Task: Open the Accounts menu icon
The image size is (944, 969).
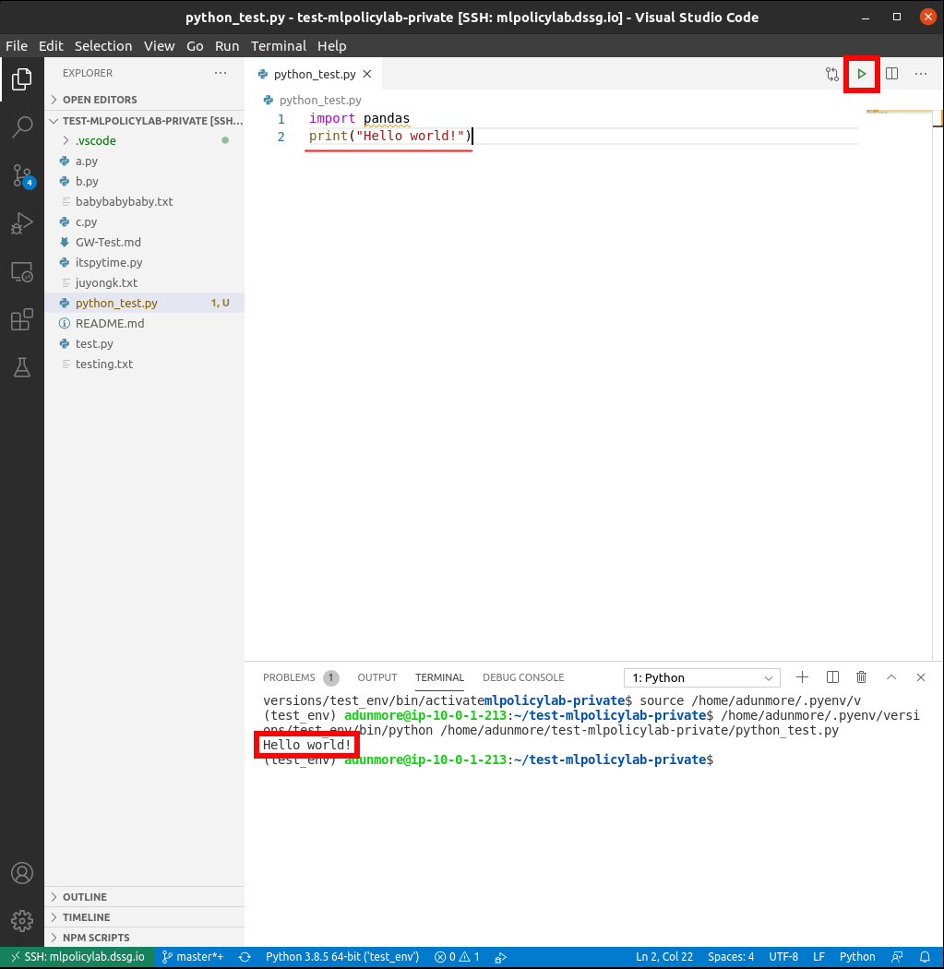Action: 21,873
